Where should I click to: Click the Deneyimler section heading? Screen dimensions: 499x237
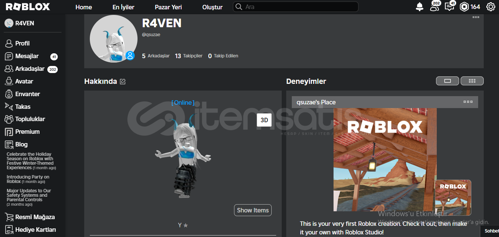pos(306,81)
